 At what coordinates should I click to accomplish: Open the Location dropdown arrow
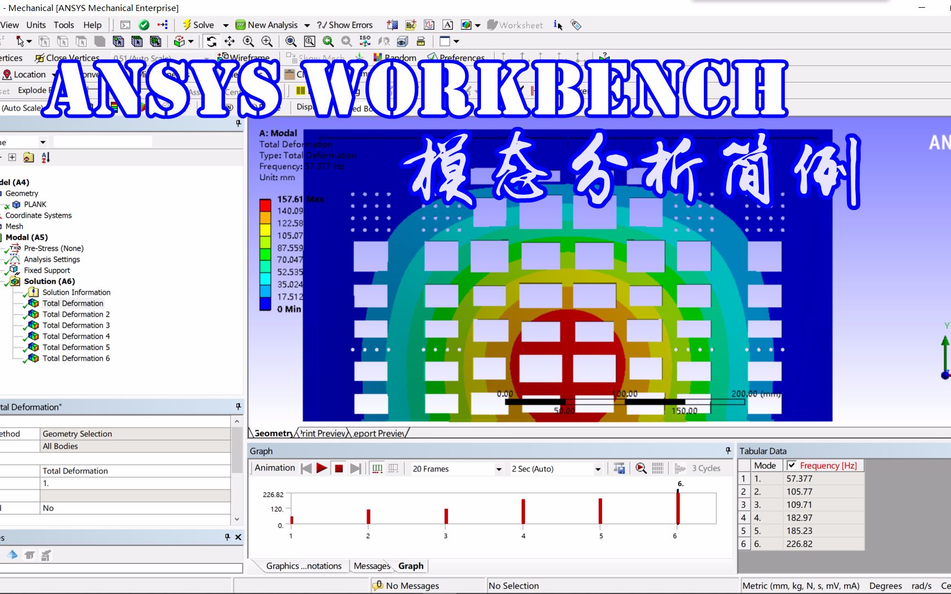point(54,75)
